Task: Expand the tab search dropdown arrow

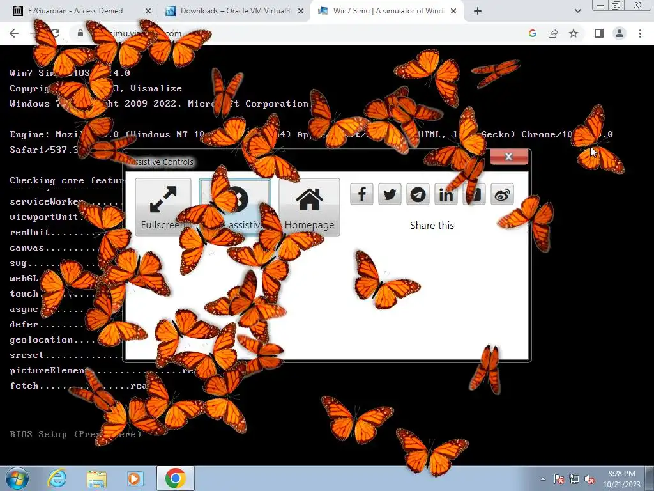Action: click(577, 11)
